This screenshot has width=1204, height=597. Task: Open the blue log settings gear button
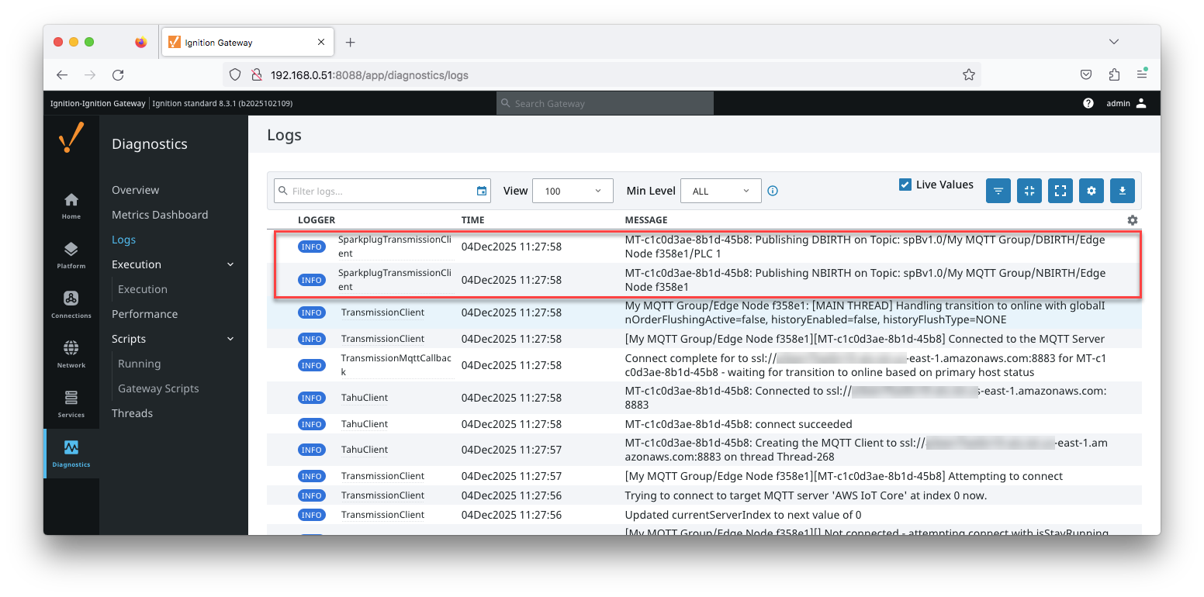coord(1091,191)
